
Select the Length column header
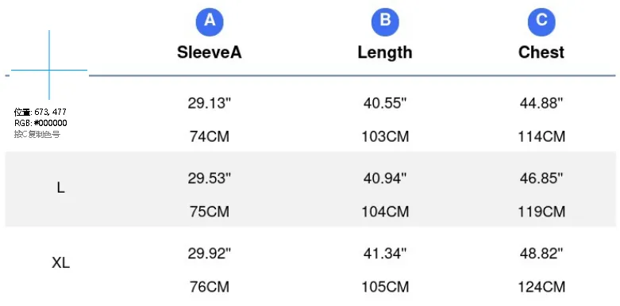pos(385,52)
